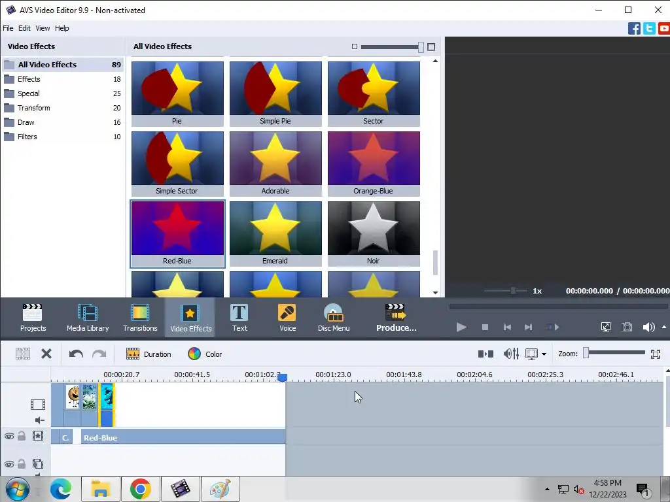Lock the video effects track
Viewport: 670px width, 502px height.
[x=22, y=436]
